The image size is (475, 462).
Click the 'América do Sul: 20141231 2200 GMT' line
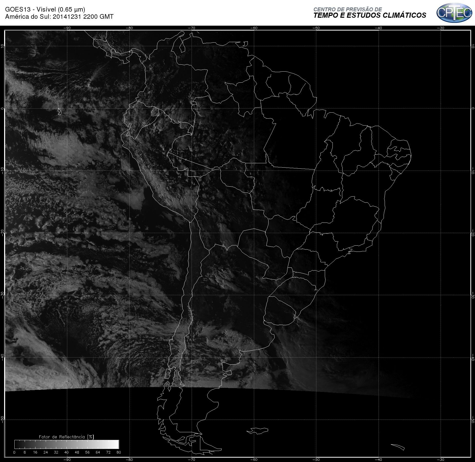[59, 17]
